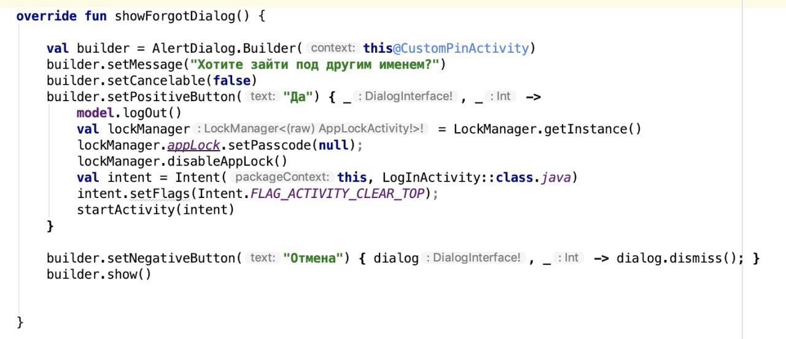
Task: Click startActivity(intent) line
Action: tap(156, 210)
